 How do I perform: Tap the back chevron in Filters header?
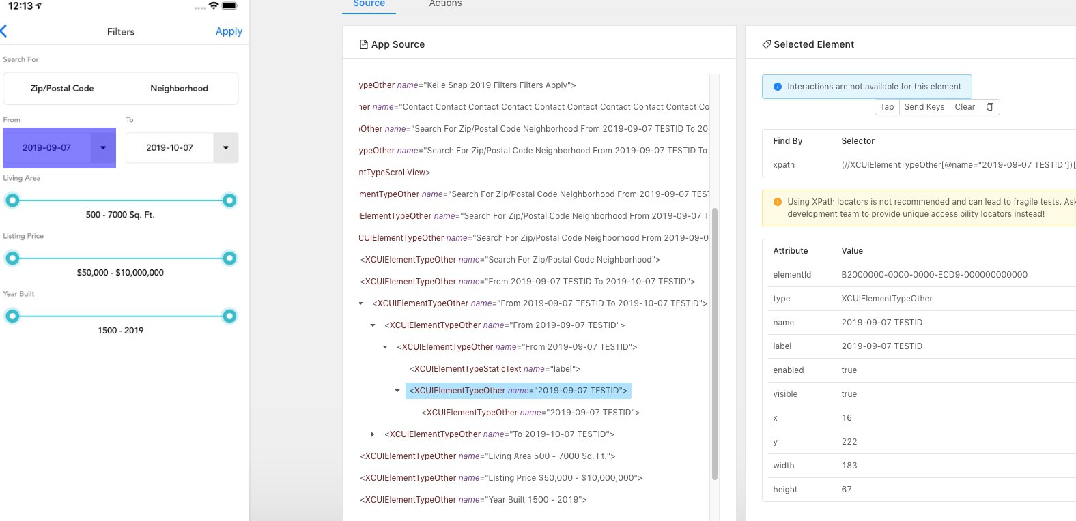point(4,31)
